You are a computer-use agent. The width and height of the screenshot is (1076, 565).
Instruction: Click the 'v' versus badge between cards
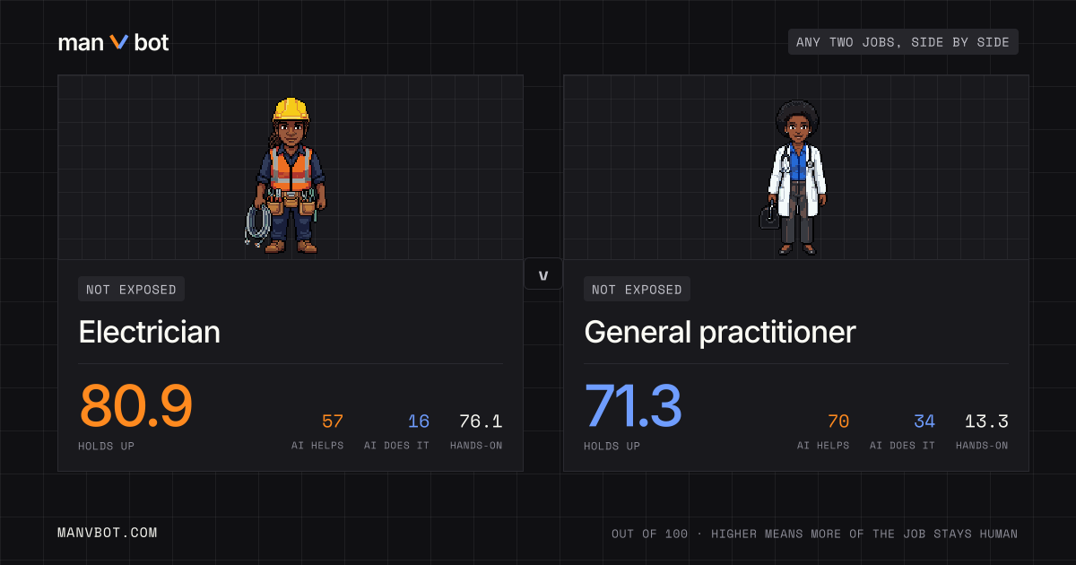pyautogui.click(x=543, y=274)
